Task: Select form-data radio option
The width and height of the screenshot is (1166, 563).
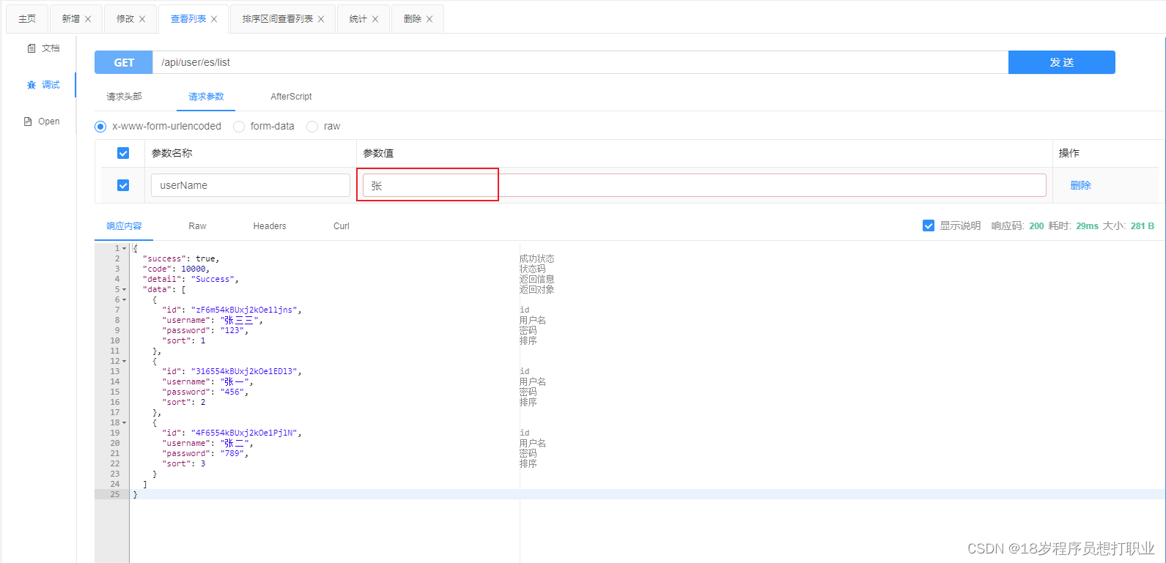Action: tap(239, 127)
